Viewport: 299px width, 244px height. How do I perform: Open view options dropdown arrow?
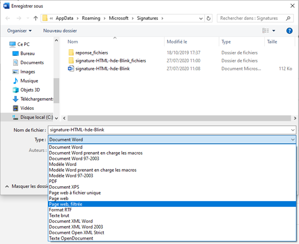tap(274, 31)
